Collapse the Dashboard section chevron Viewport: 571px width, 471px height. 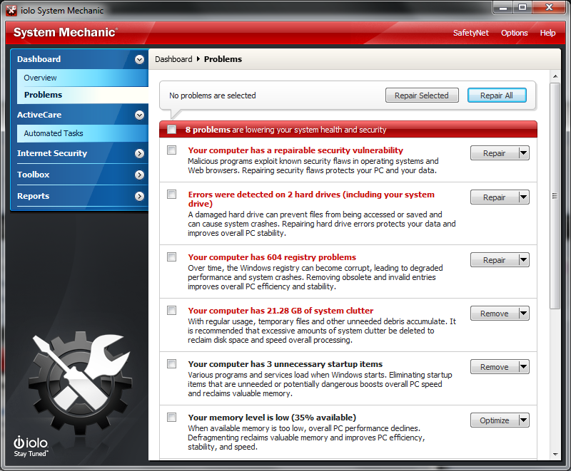[x=139, y=60]
